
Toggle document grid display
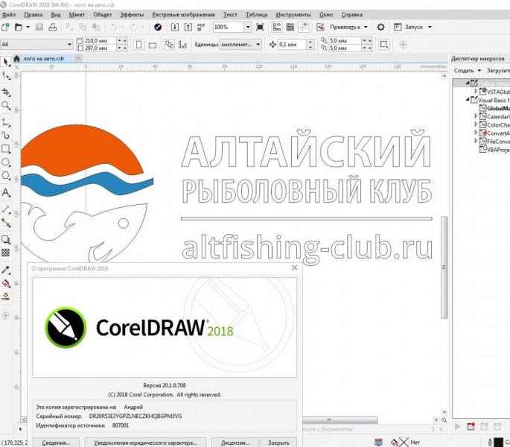[290, 27]
